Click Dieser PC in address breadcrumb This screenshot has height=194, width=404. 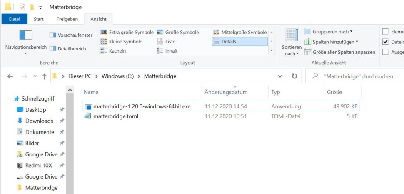click(x=80, y=76)
